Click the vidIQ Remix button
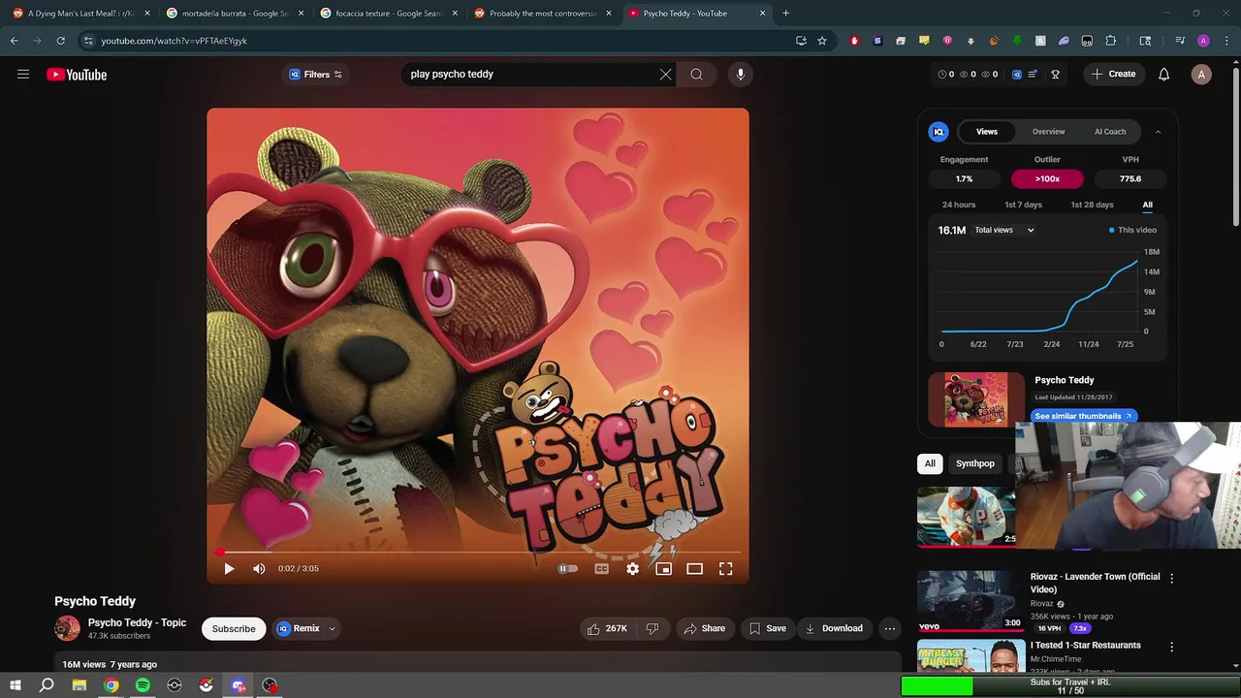This screenshot has height=698, width=1241. click(x=298, y=628)
